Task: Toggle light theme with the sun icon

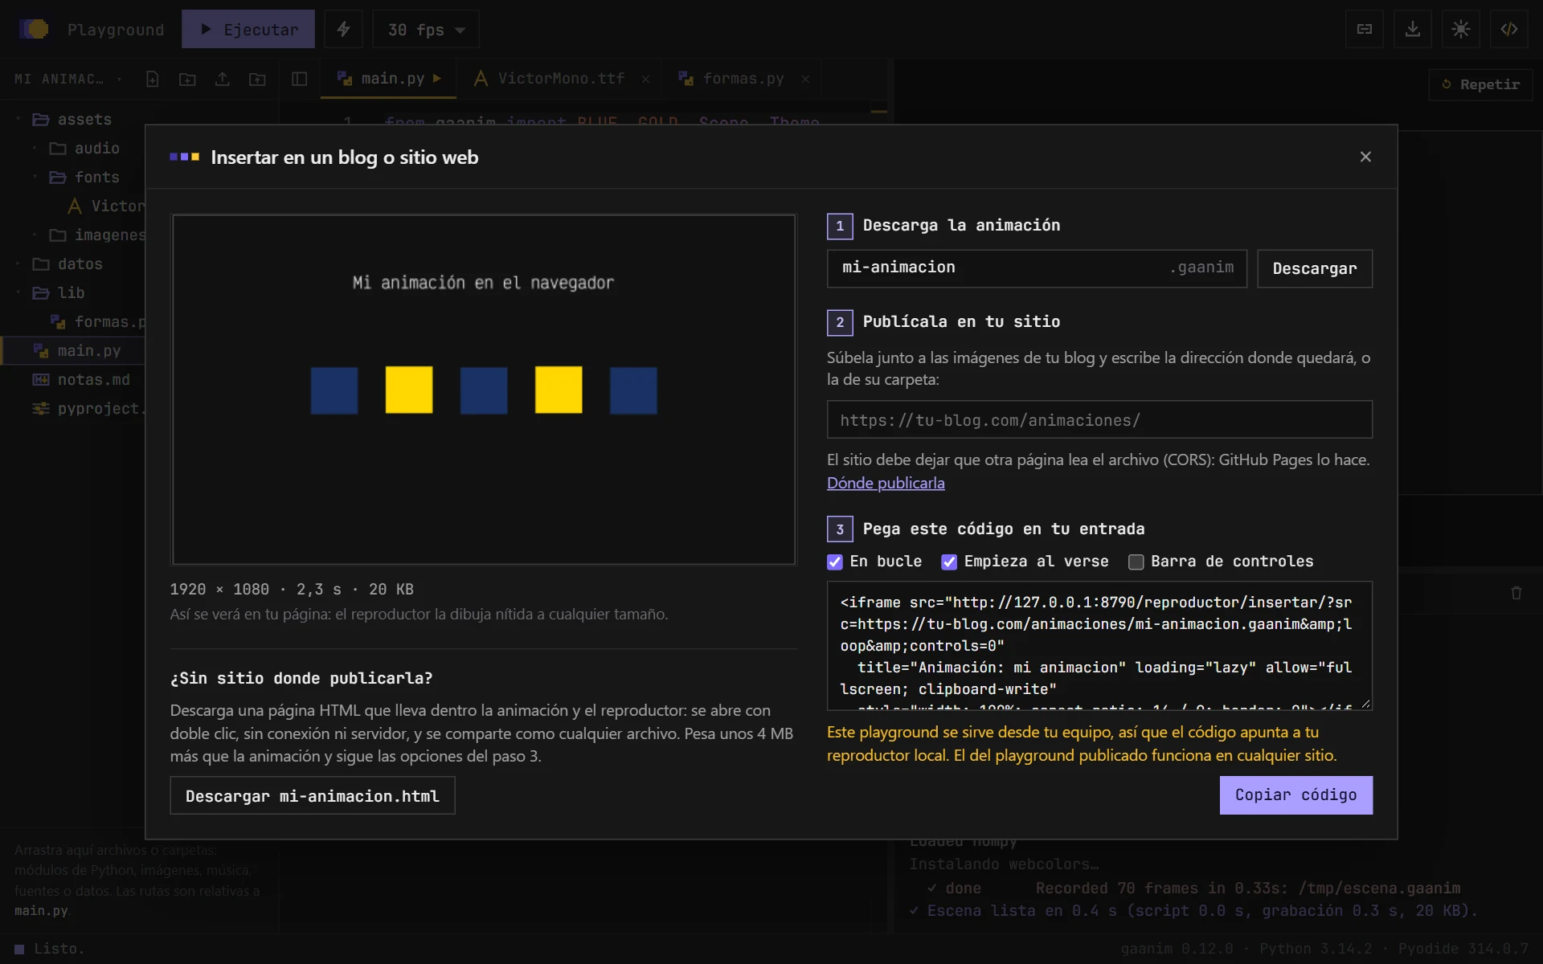Action: (x=1460, y=30)
